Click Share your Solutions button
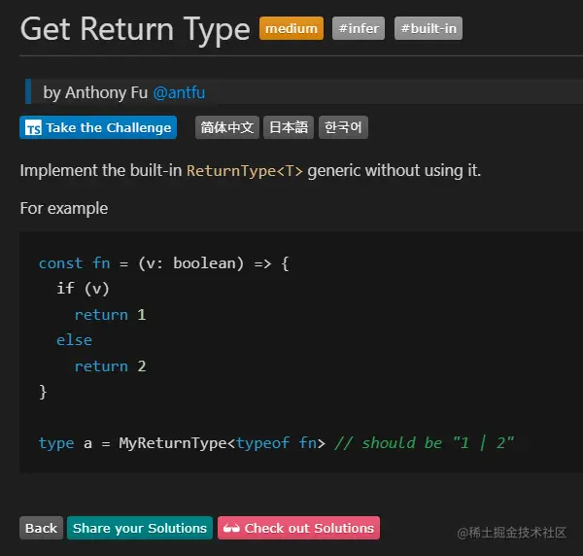583x556 pixels. (x=140, y=528)
